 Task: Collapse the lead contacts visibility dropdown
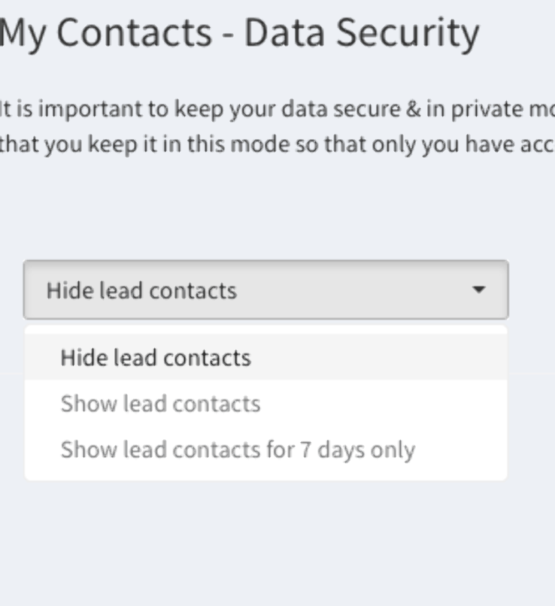click(266, 290)
